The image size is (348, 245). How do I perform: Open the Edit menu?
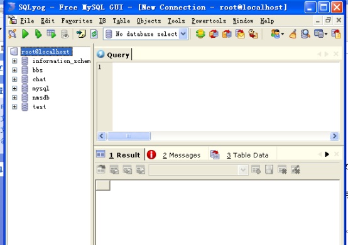pyautogui.click(x=48, y=21)
